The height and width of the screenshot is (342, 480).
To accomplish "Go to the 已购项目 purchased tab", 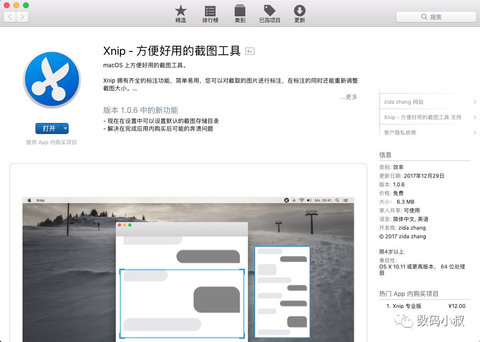I will click(270, 14).
